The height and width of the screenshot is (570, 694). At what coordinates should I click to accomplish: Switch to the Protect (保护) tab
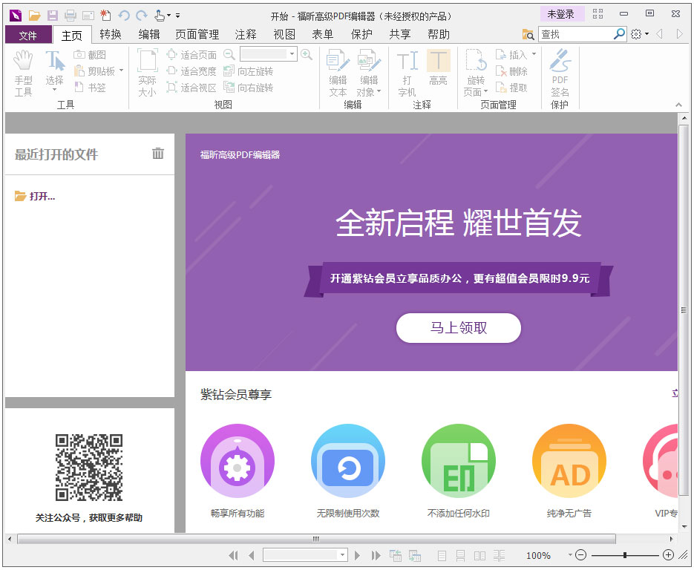tap(361, 35)
